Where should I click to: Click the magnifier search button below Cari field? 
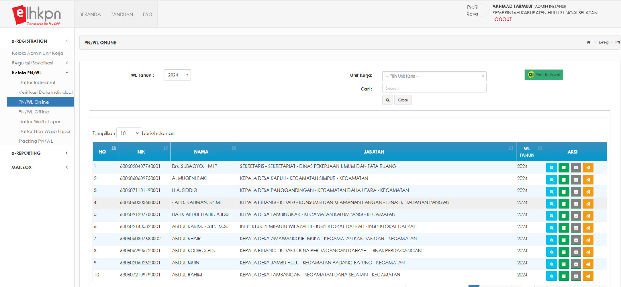pyautogui.click(x=387, y=100)
